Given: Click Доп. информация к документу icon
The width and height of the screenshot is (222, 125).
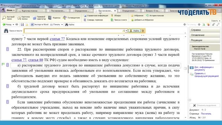Looking at the screenshot, I should (191, 68).
